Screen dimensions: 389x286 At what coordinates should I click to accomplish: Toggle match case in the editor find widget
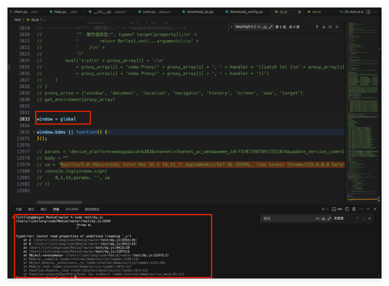click(x=259, y=27)
